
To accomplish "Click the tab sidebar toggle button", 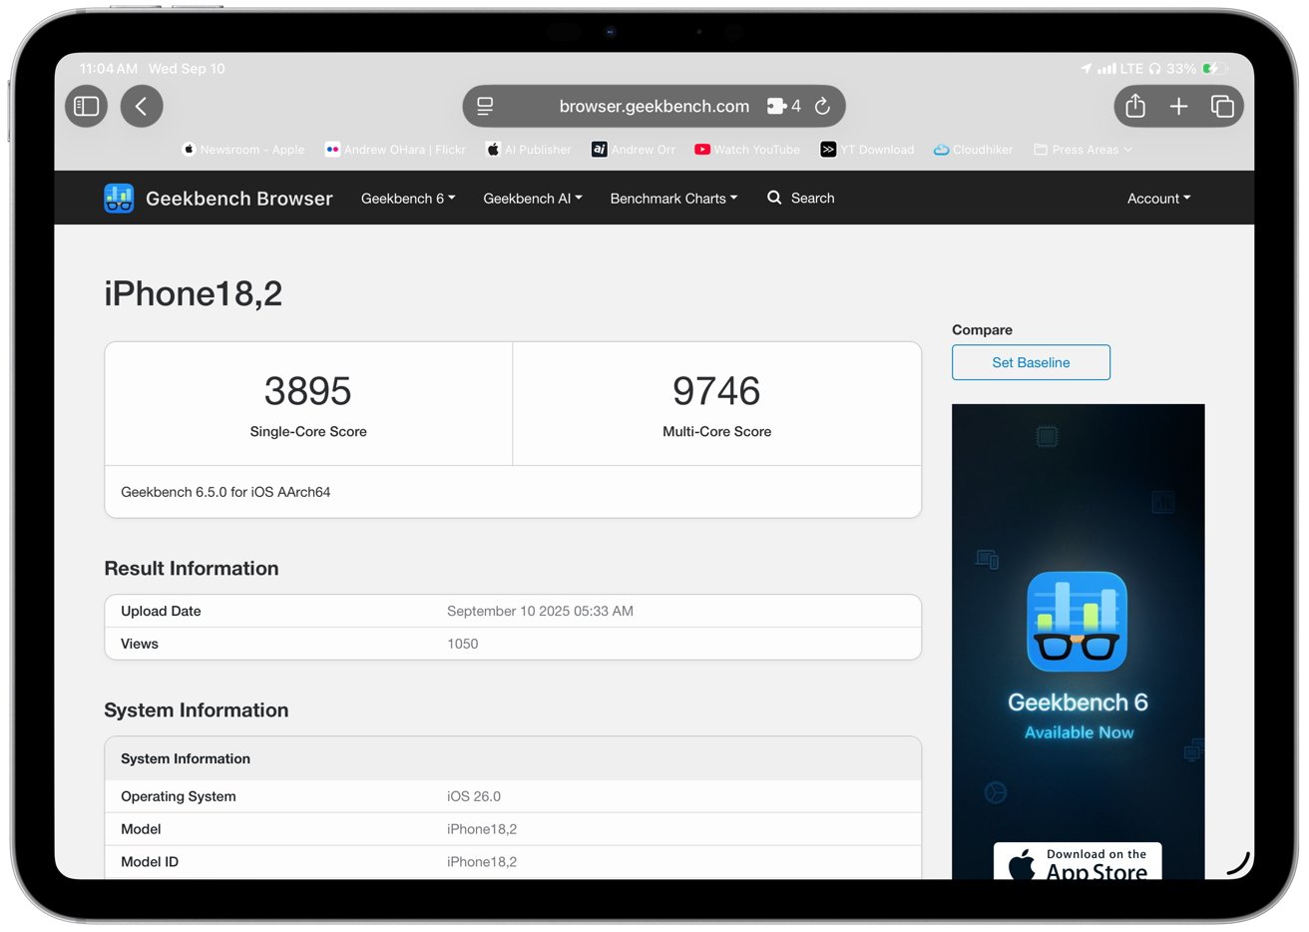I will pos(86,106).
